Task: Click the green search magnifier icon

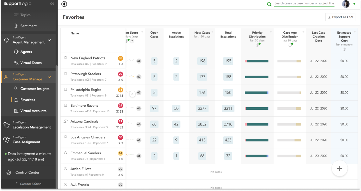Action: (269, 4)
